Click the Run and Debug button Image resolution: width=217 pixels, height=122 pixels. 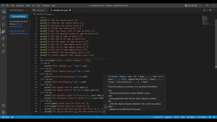tap(19, 16)
